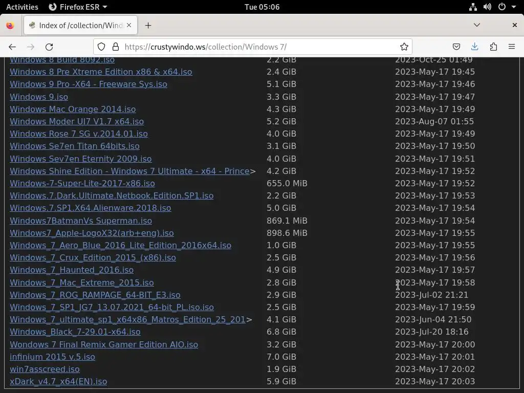Image resolution: width=524 pixels, height=393 pixels.
Task: Download Windows Rose 7 SG v.2014.01.iso
Action: pyautogui.click(x=78, y=134)
